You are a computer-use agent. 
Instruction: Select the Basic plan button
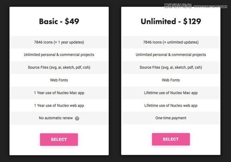59,139
